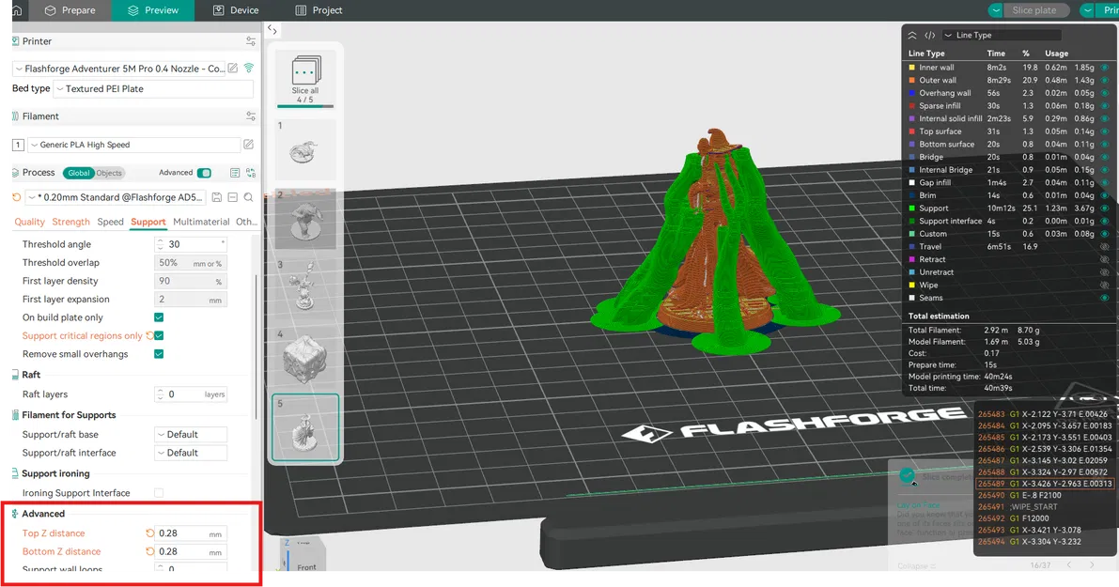The image size is (1119, 587).
Task: Open filament settings sliders icon
Action: click(x=251, y=116)
